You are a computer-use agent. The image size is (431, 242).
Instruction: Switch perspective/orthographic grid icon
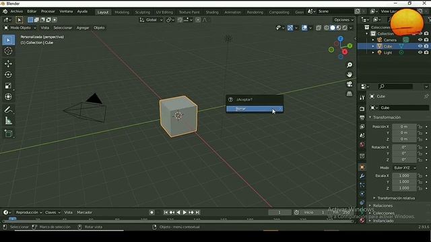point(350,93)
